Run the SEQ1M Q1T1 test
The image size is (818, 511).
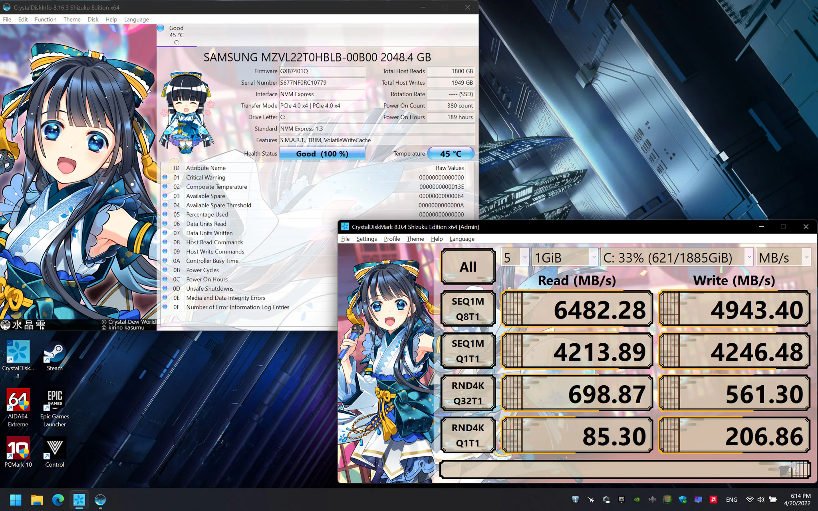(x=468, y=351)
